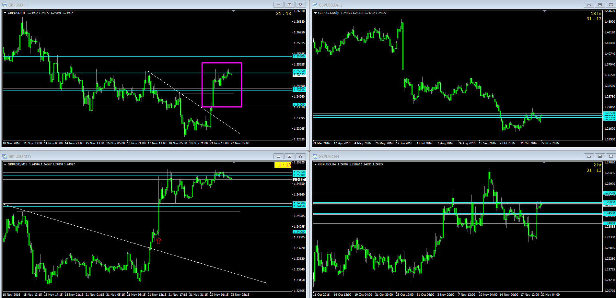Minimize the GBPUSD,M15 chart window
This screenshot has height=298, width=616.
point(278,156)
